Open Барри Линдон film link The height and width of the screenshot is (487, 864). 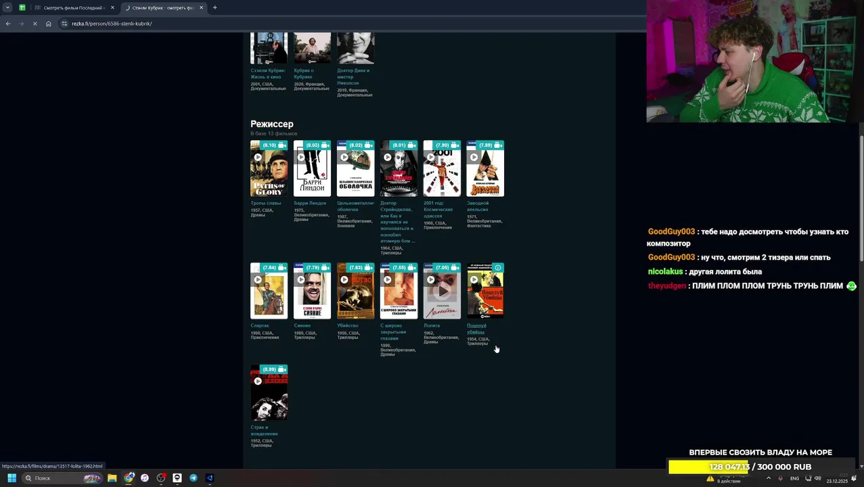pos(310,203)
